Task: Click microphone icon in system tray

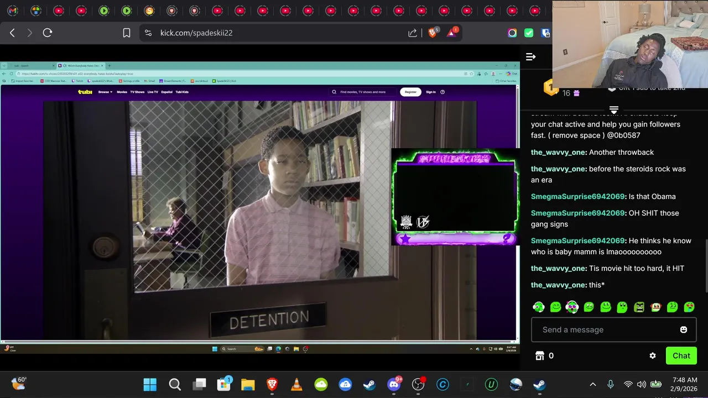Action: 610,384
